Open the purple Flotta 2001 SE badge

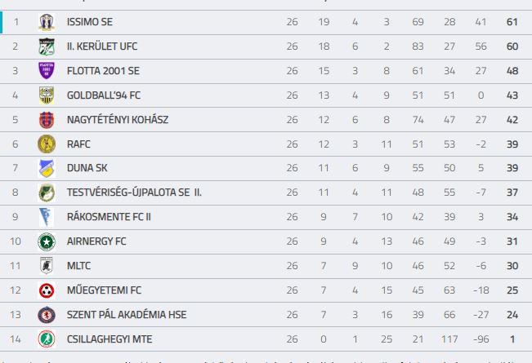pyautogui.click(x=47, y=71)
